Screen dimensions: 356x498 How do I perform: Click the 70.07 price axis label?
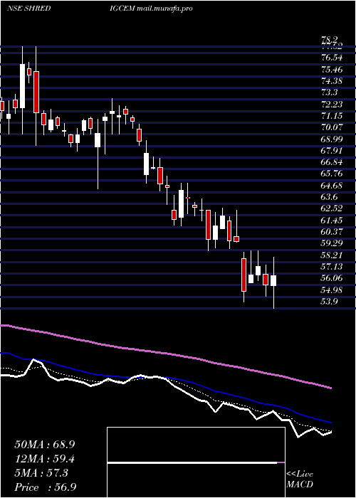[332, 127]
